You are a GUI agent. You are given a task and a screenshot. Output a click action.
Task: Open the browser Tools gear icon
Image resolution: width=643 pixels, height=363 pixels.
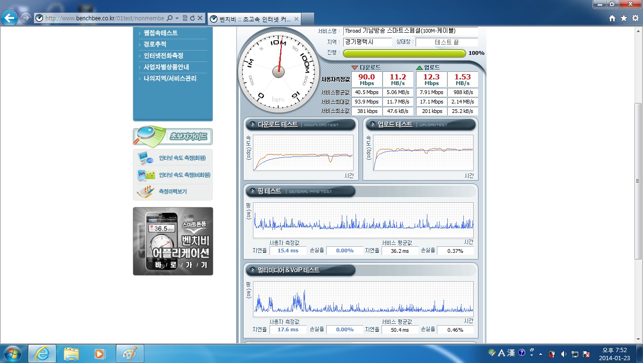pyautogui.click(x=635, y=18)
